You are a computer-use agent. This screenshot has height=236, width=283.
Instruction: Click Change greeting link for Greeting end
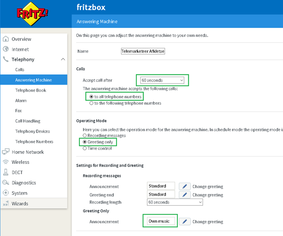(x=208, y=195)
